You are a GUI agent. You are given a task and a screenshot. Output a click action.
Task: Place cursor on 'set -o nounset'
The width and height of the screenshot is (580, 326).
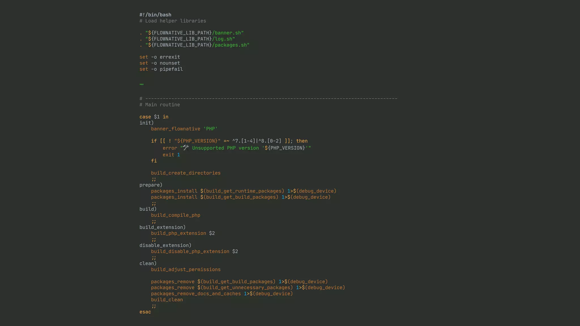(160, 63)
